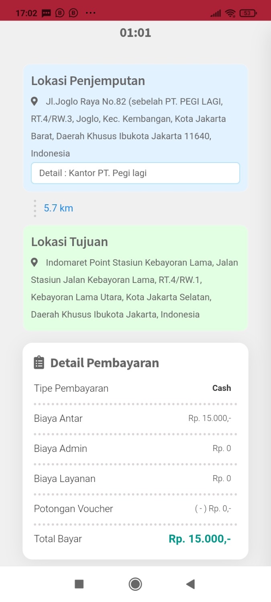
Task: Tap the Biaya Antar row
Action: (135, 419)
